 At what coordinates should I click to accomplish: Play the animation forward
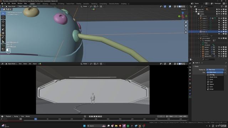coord(97,117)
